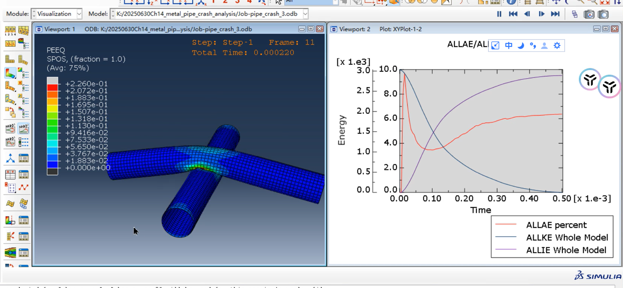The height and width of the screenshot is (288, 623).
Task: Open the Module dropdown showing Visualization
Action: pos(57,14)
